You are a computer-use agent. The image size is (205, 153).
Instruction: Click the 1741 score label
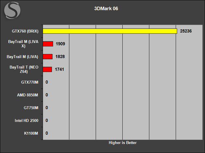60,69
